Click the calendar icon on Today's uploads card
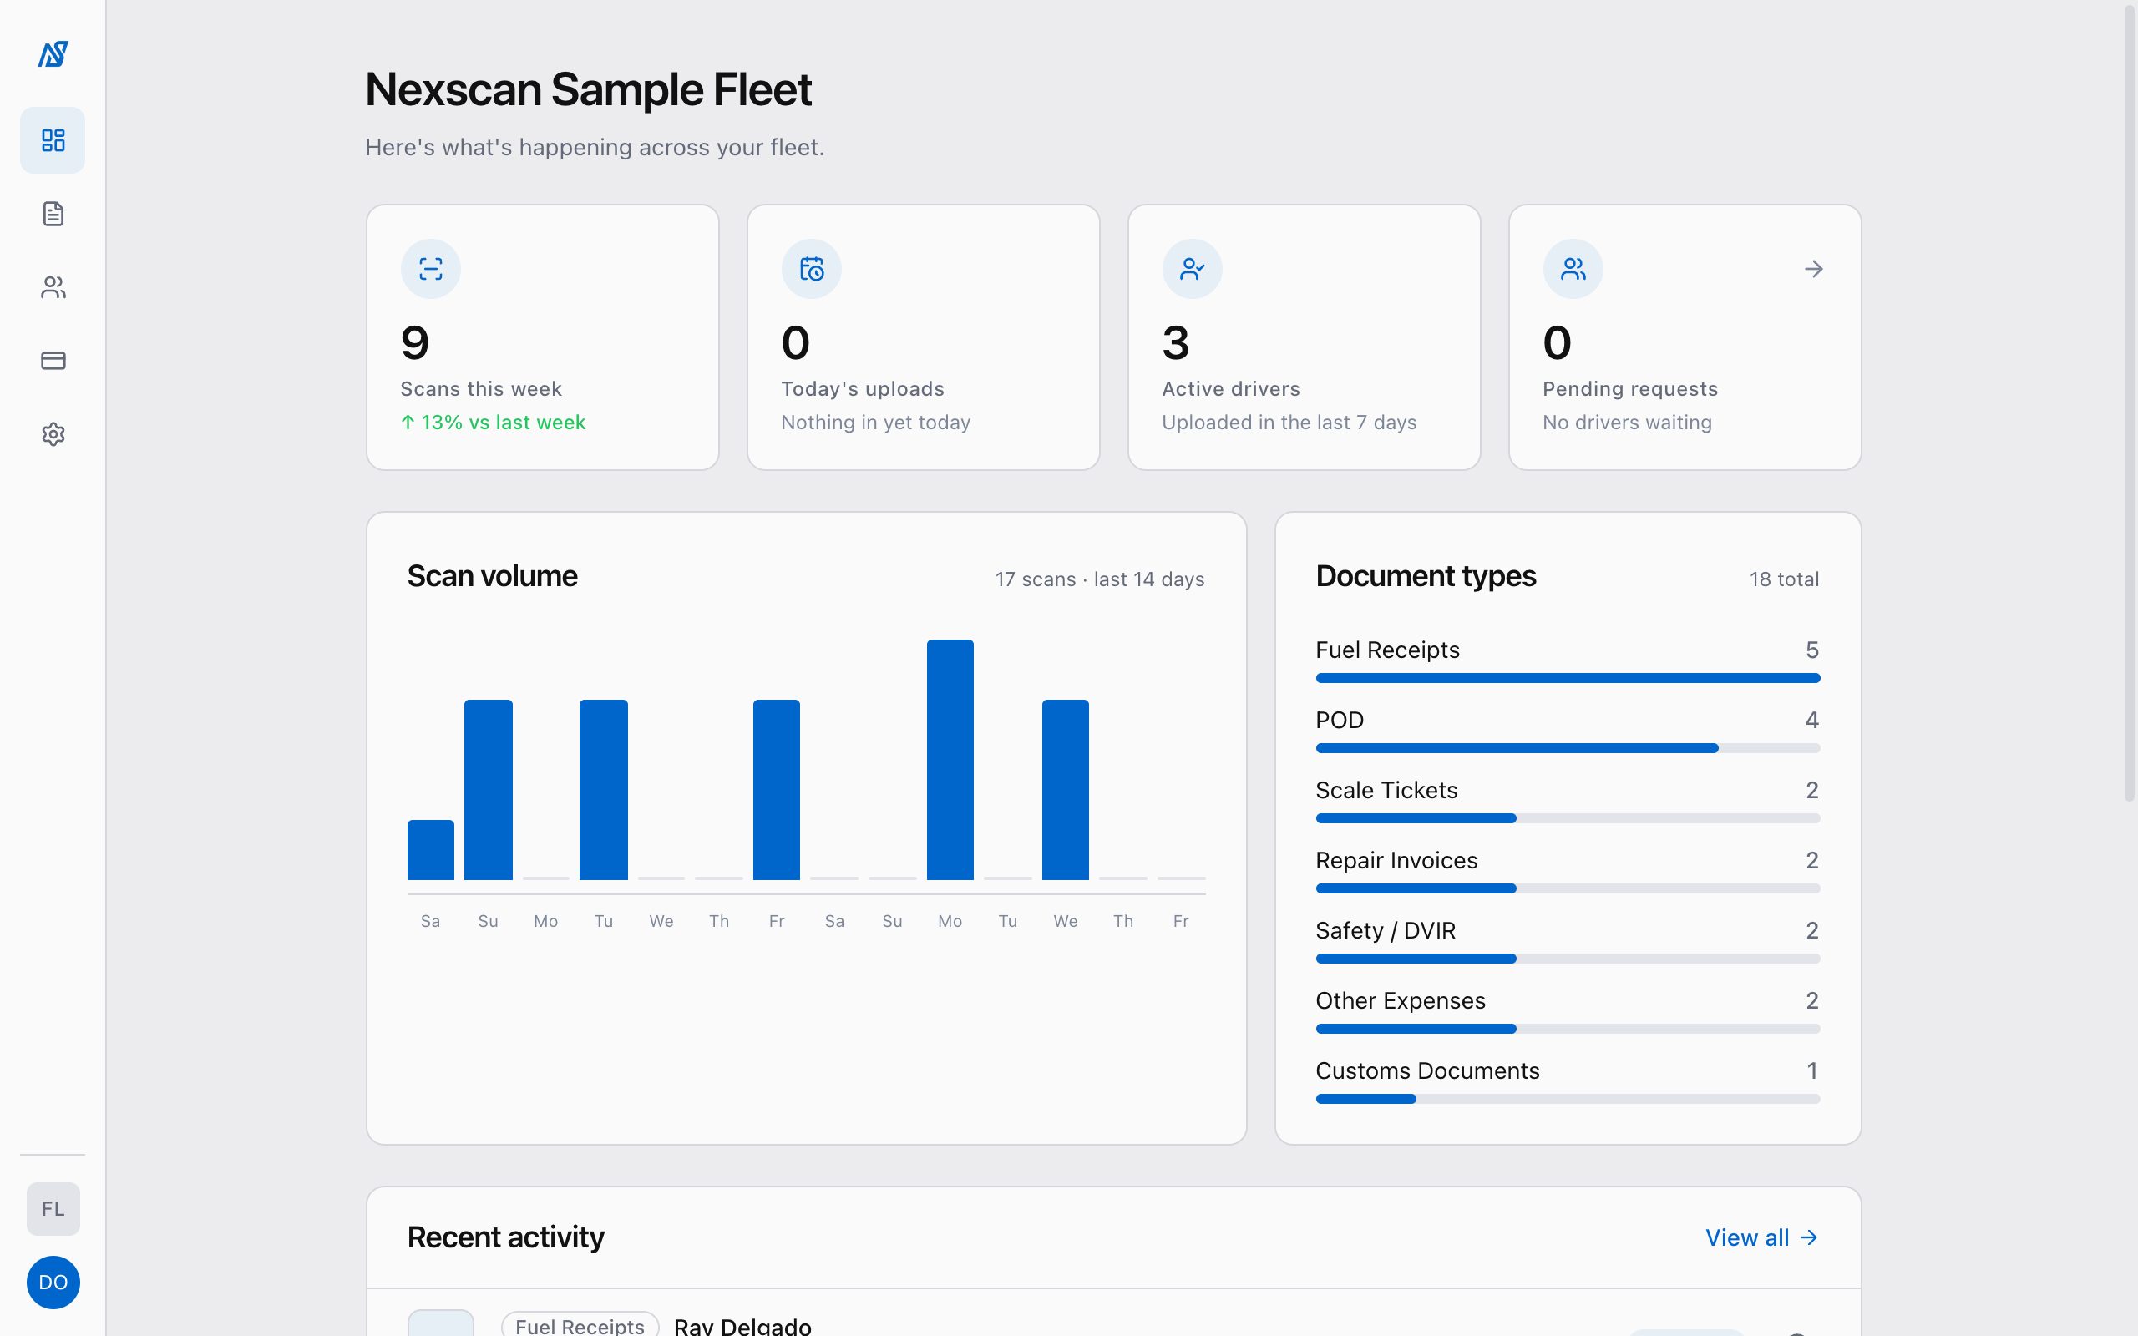Image resolution: width=2138 pixels, height=1336 pixels. [x=811, y=269]
